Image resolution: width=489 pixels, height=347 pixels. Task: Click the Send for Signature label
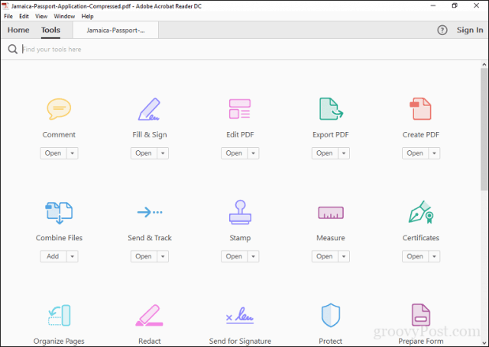point(240,341)
